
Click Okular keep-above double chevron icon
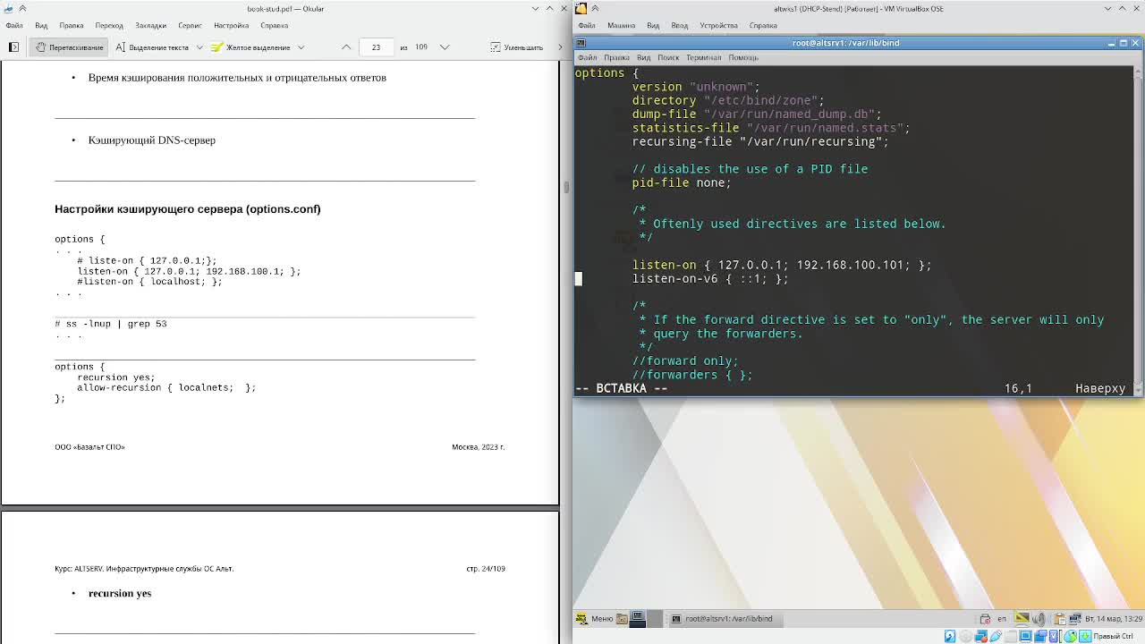pos(22,8)
